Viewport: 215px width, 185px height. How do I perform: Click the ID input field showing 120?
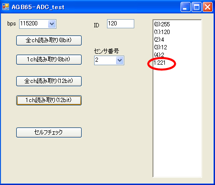point(120,23)
